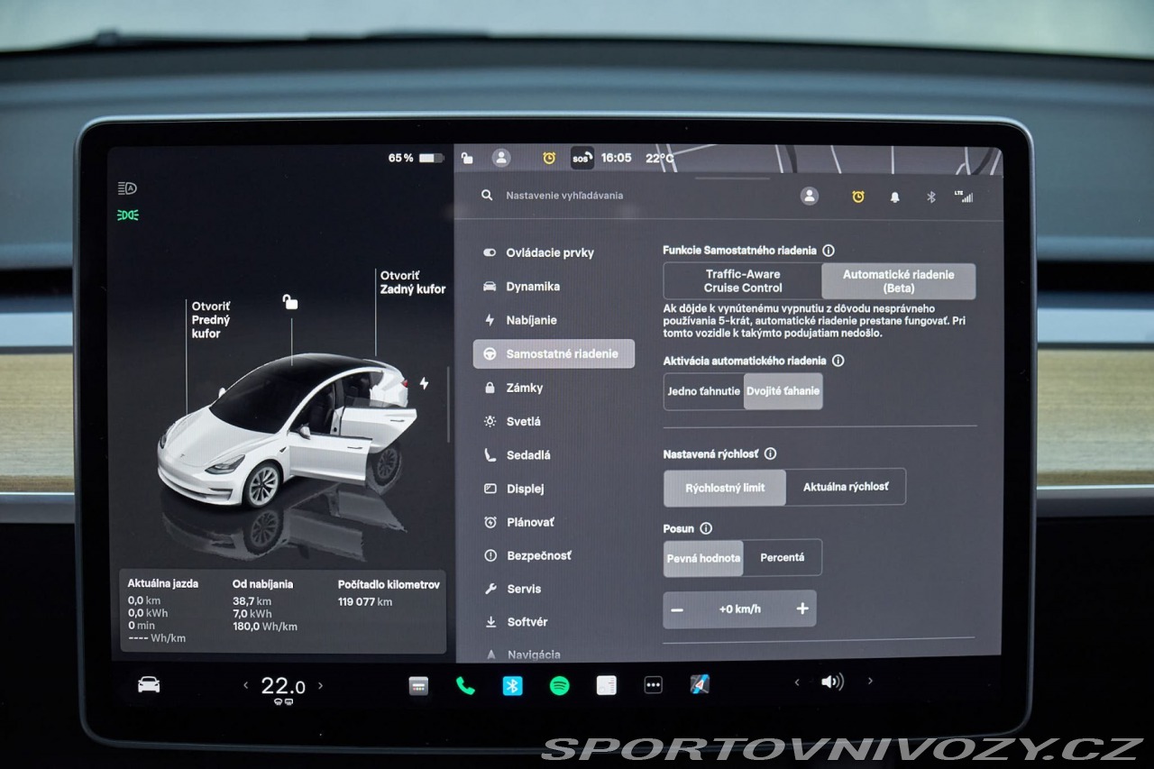Tap the SOS emergency icon

point(582,158)
